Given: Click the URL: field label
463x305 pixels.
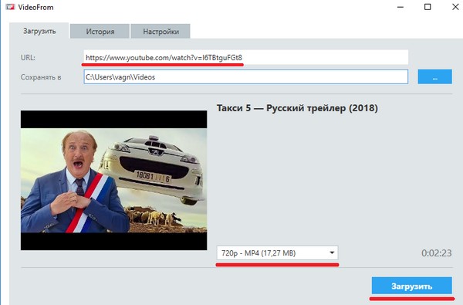Looking at the screenshot, I should (x=28, y=58).
